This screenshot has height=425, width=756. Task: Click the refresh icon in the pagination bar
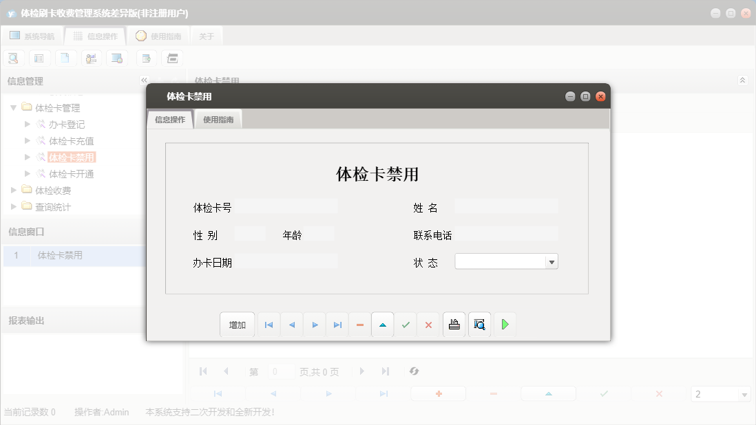tap(414, 371)
